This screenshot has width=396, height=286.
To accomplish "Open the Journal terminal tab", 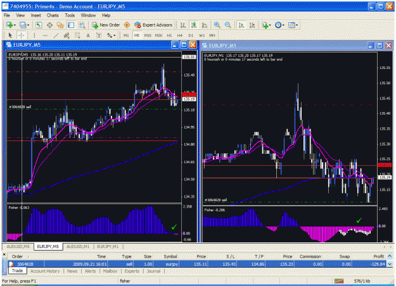I will [153, 271].
